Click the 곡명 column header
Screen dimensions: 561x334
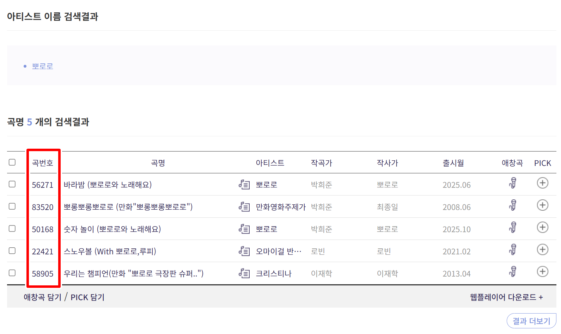click(158, 163)
